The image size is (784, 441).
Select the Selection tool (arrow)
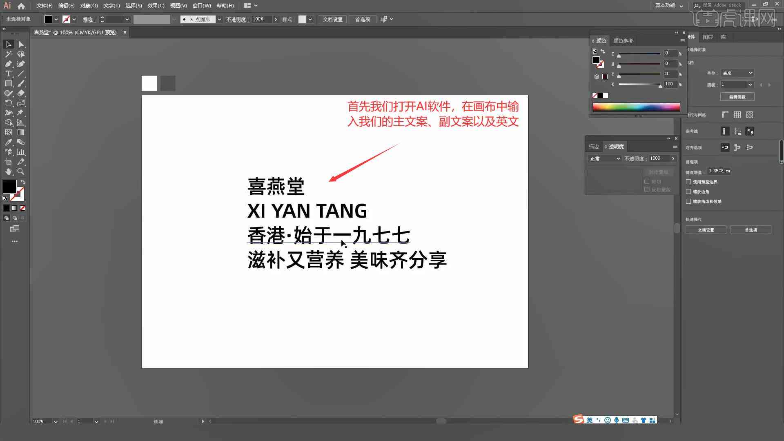point(7,44)
